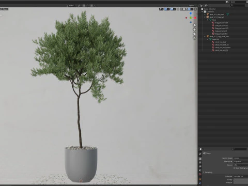248x186 pixels.
Task: Open the Output properties tab
Action: [x=200, y=163]
